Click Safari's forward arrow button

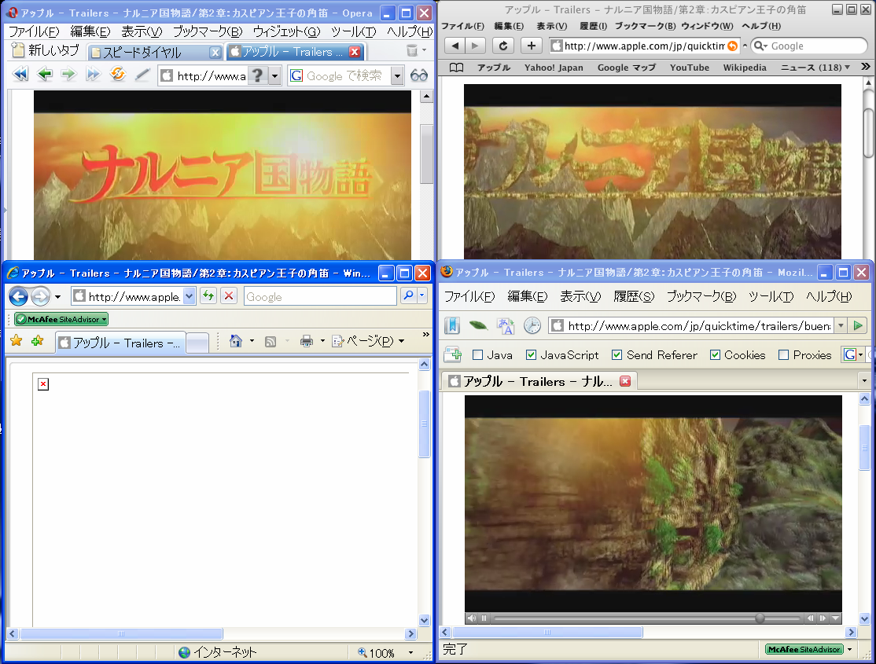pos(476,46)
